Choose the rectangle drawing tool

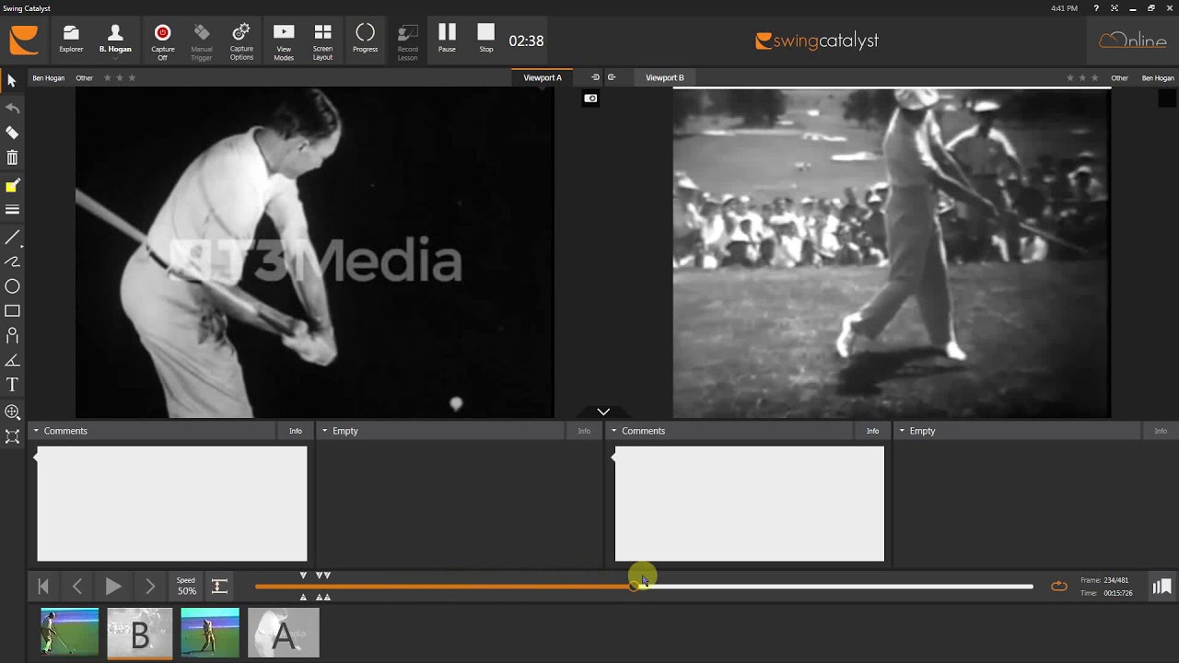tap(12, 311)
